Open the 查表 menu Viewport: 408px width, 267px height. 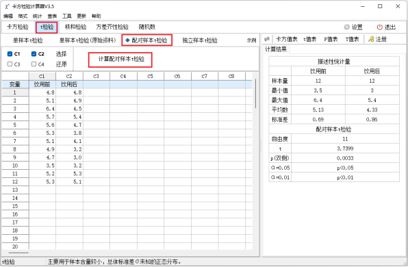(x=52, y=16)
